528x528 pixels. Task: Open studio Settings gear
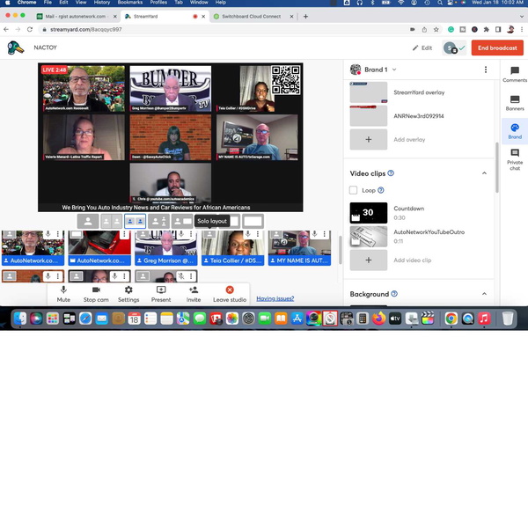[x=128, y=293]
